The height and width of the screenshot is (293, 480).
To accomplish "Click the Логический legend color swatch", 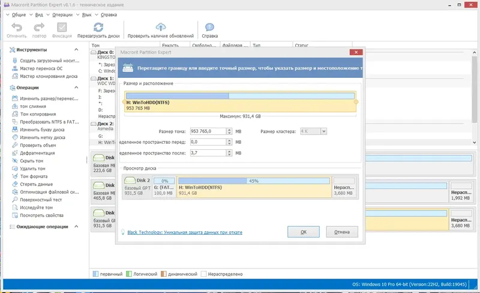I will coord(129,274).
